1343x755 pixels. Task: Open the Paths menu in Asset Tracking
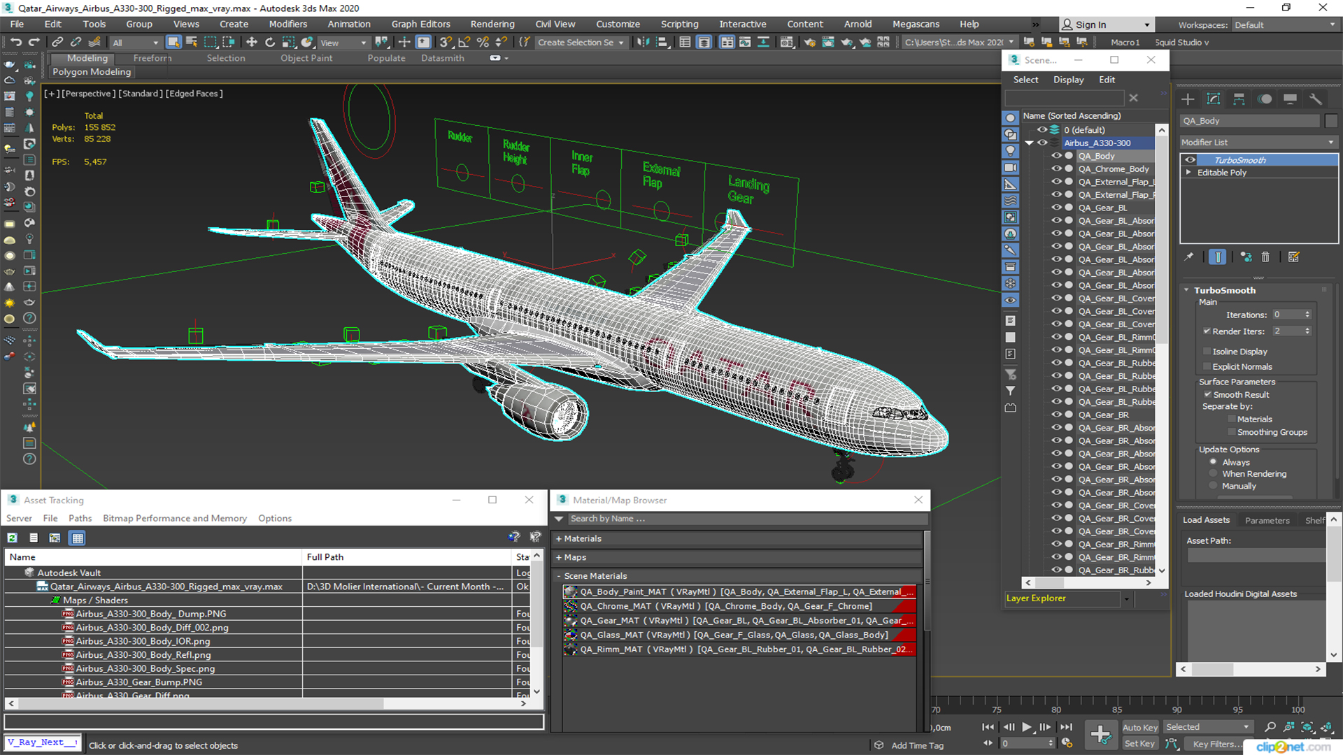[x=80, y=518]
